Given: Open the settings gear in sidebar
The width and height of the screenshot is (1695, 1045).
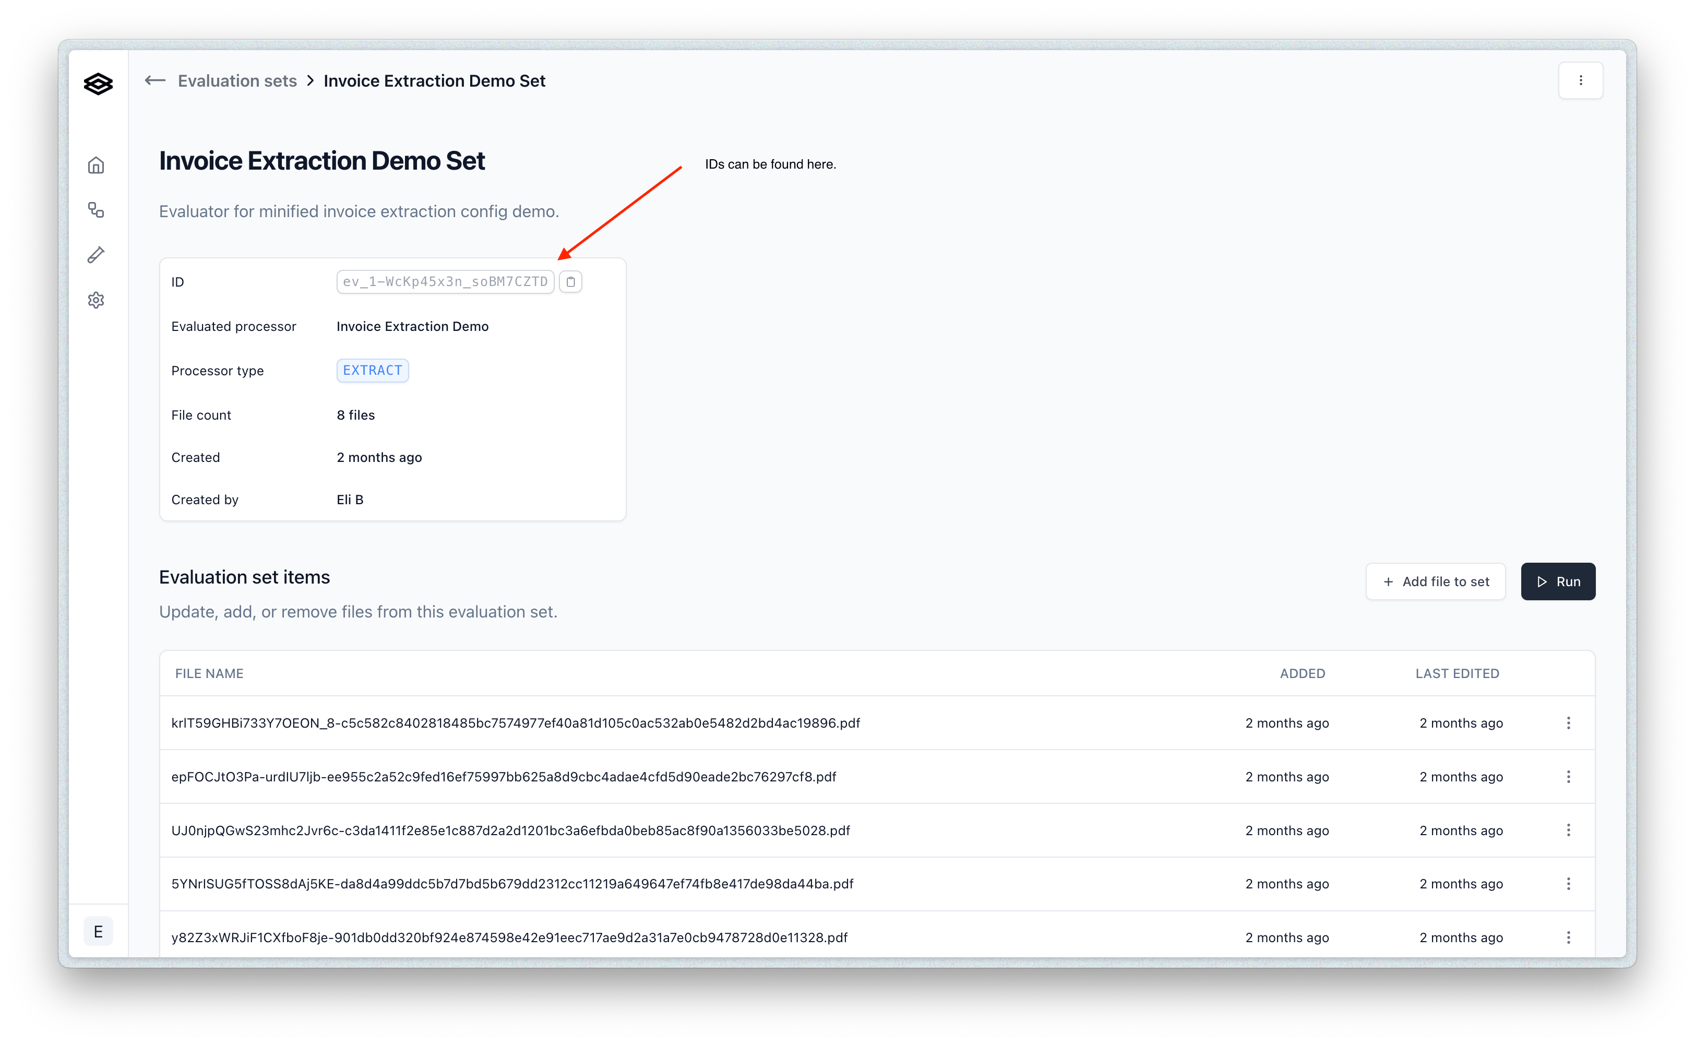Looking at the screenshot, I should point(96,300).
